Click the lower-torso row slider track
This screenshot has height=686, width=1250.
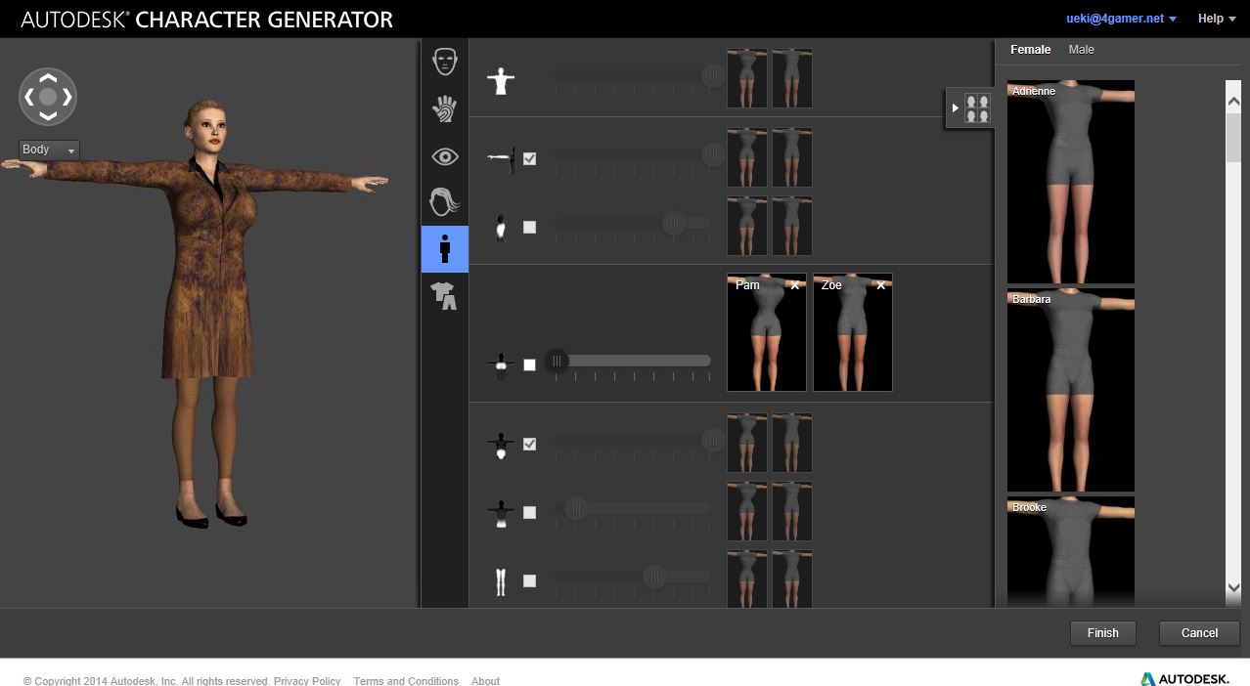pyautogui.click(x=632, y=508)
